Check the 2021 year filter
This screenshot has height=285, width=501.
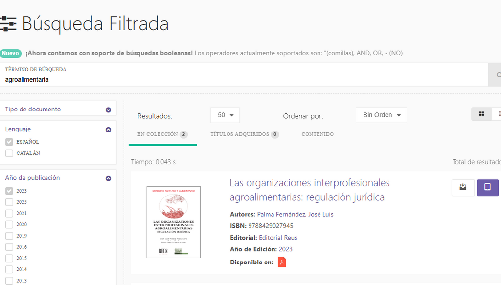(x=9, y=213)
